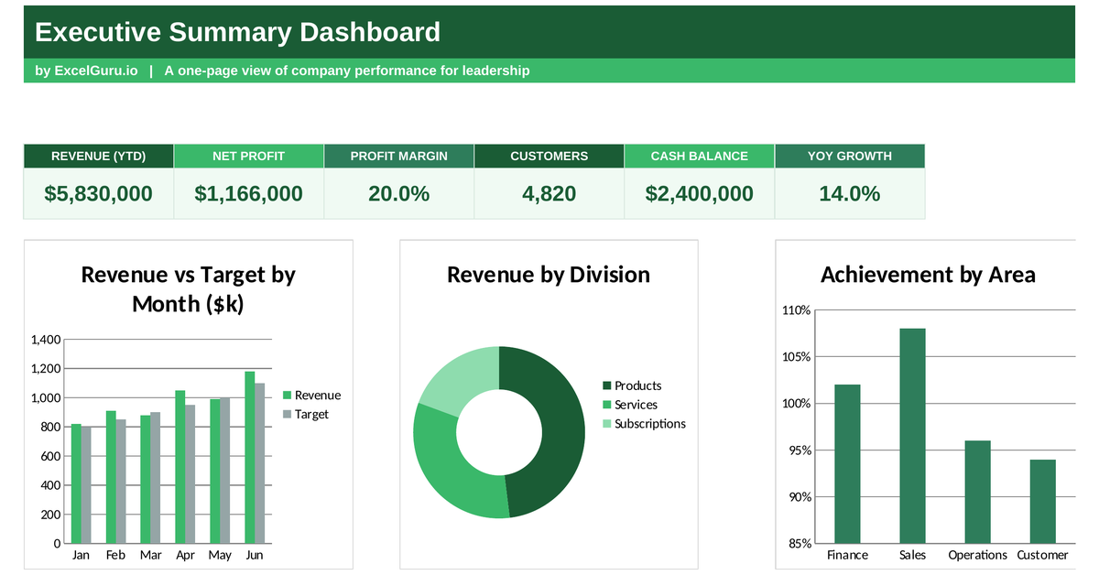
Task: Click the Revenue vs Target chart title
Action: point(188,288)
